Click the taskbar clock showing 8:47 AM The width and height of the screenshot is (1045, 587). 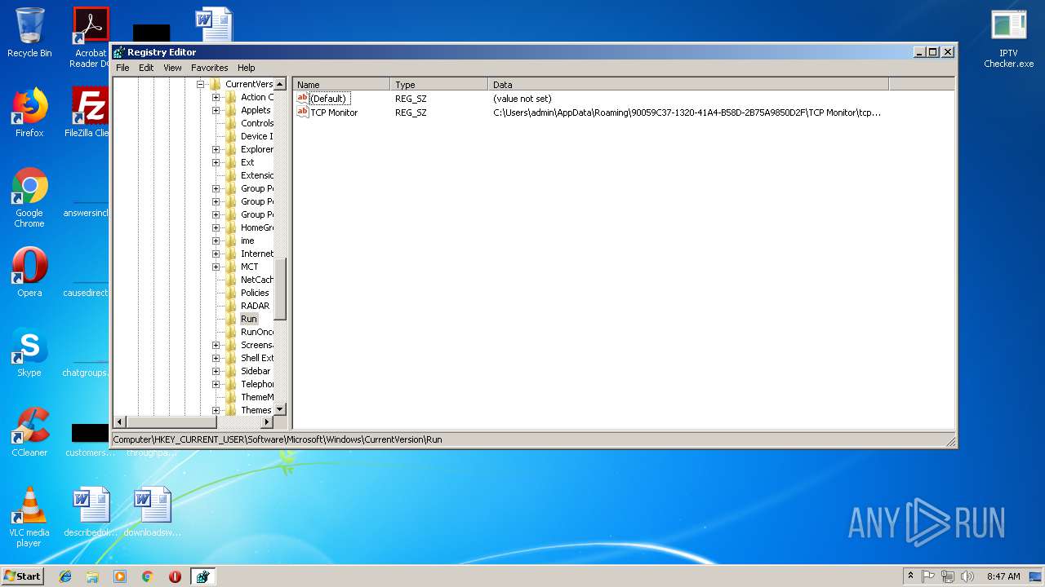click(x=1003, y=576)
